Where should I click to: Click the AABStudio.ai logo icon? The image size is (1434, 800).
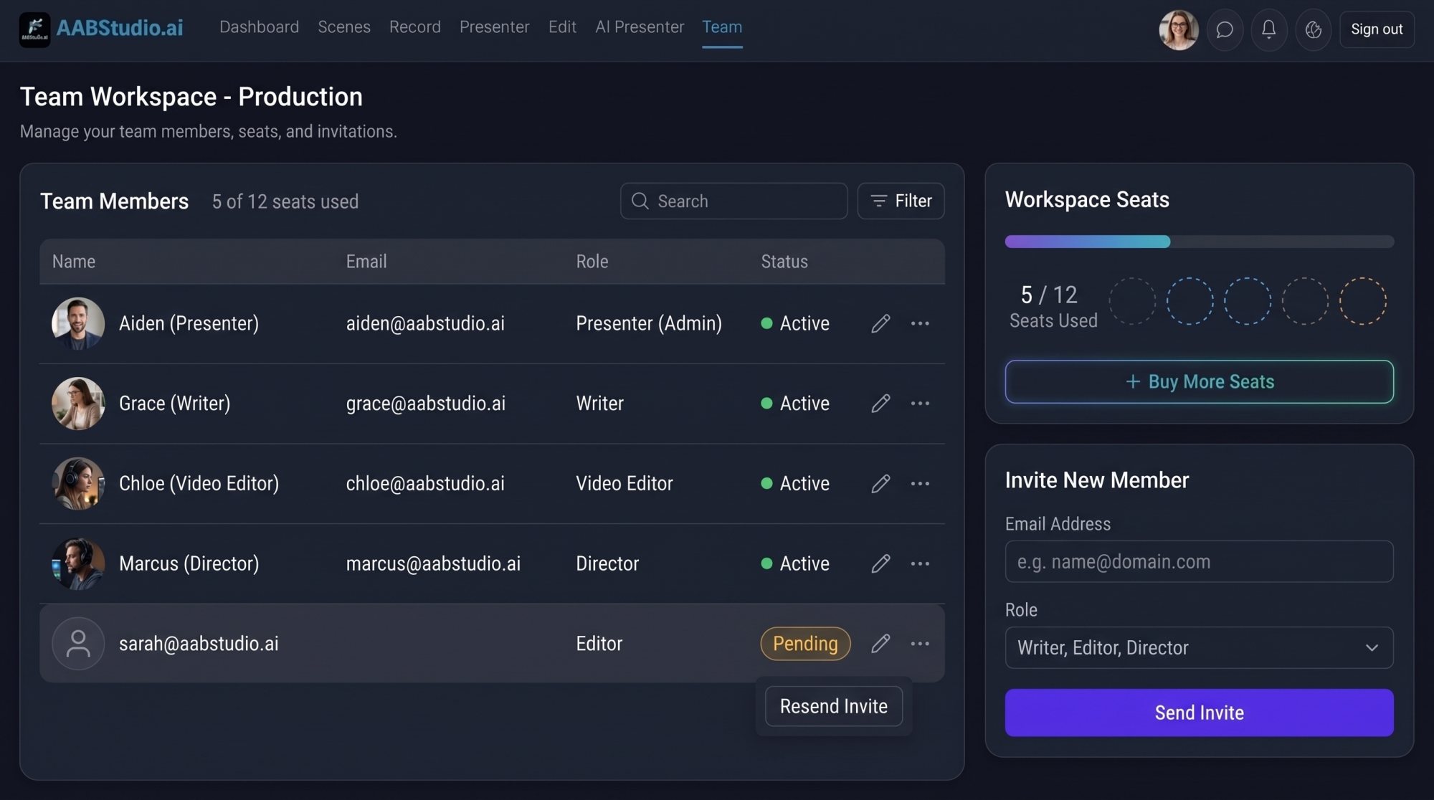[34, 29]
